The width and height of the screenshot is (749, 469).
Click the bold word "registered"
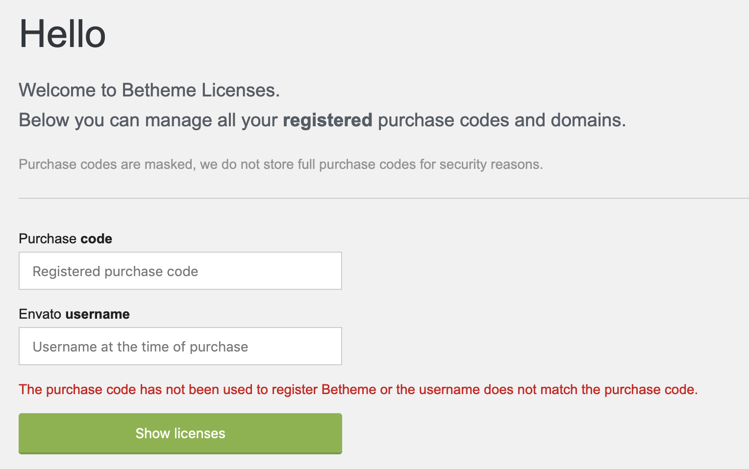coord(327,120)
